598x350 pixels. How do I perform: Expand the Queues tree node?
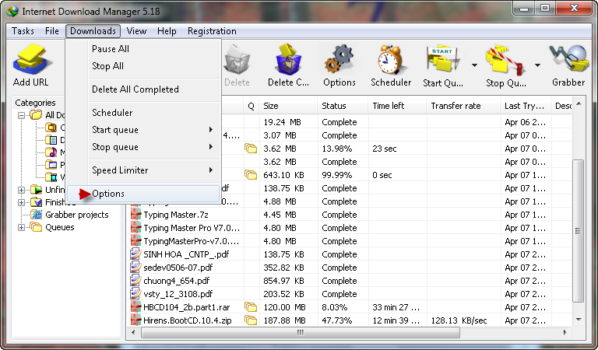point(21,227)
